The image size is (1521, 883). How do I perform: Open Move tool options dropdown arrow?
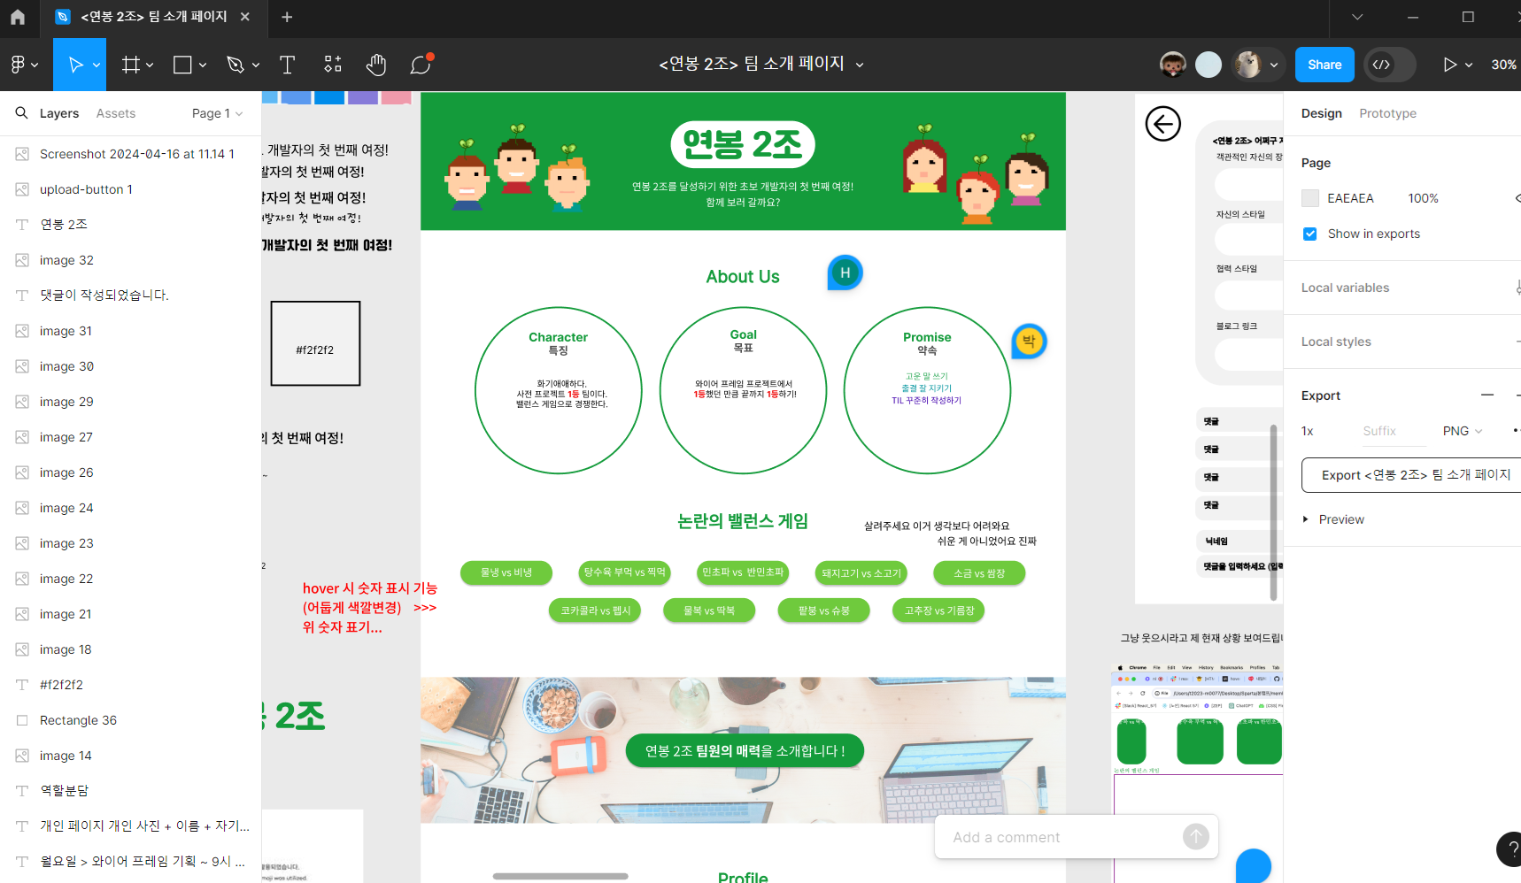pyautogui.click(x=97, y=65)
